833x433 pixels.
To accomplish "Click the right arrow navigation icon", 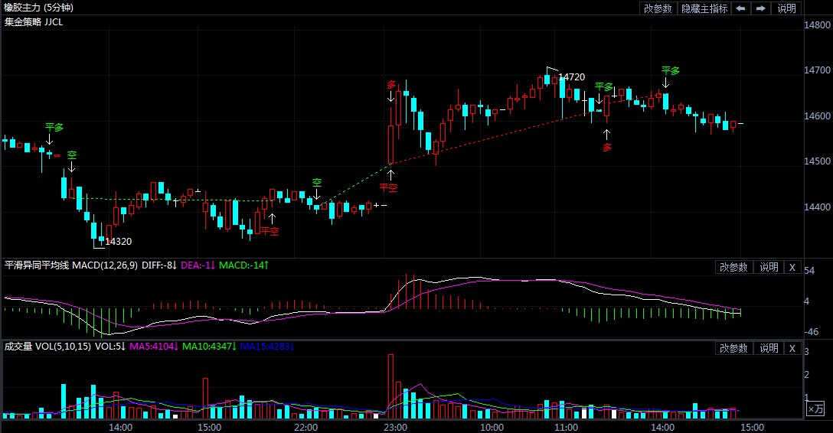I will 761,8.
